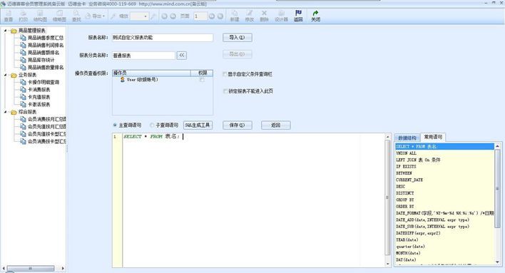Image resolution: width=505 pixels, height=273 pixels.
Task: Go to next page navigation icon
Action: click(212, 16)
